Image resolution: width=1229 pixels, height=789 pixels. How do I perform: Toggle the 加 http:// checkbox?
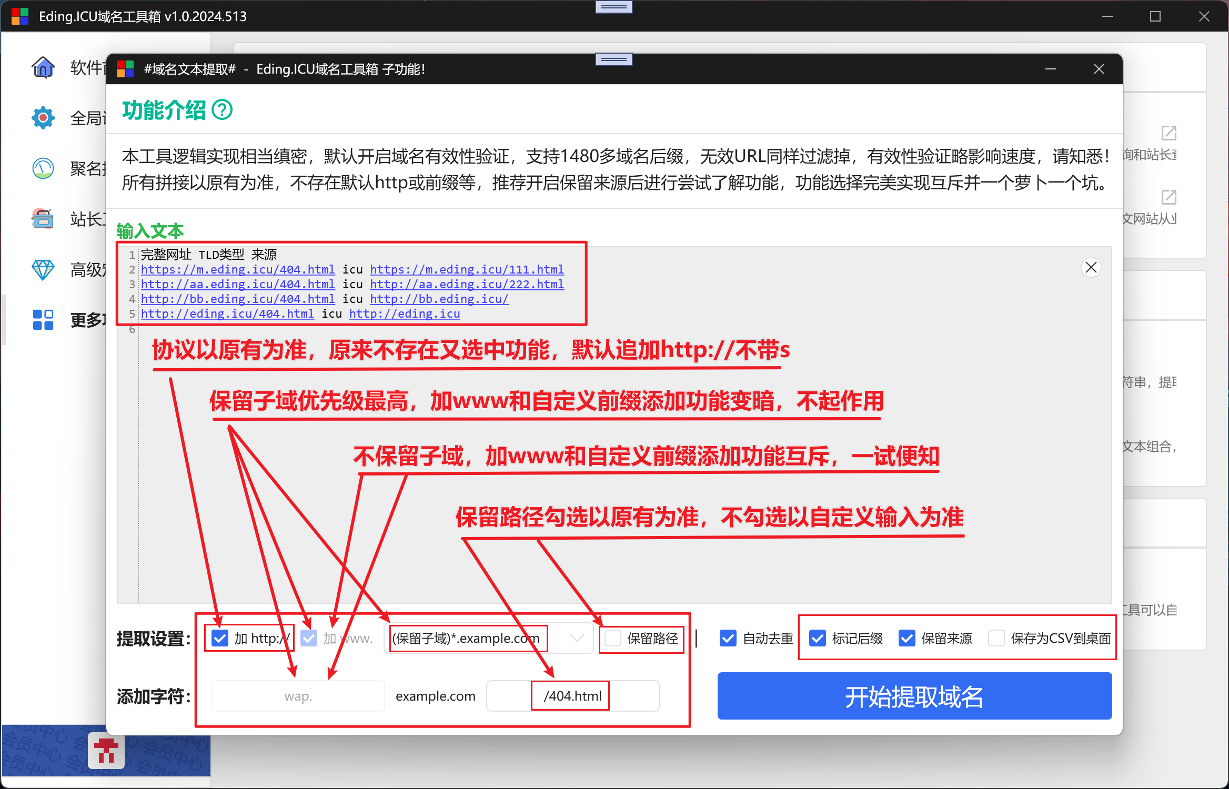click(220, 639)
